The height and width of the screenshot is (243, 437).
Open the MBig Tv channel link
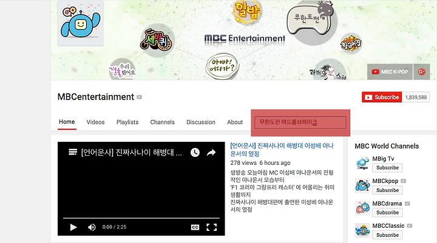(383, 159)
